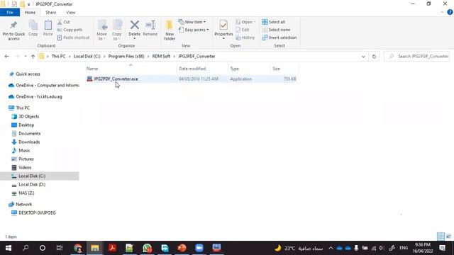Expand address bar history dropdown
Image resolution: width=454 pixels, height=255 pixels.
(363, 57)
